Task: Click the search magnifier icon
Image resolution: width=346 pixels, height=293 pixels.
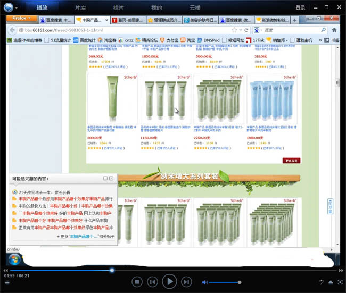Action: (323, 30)
